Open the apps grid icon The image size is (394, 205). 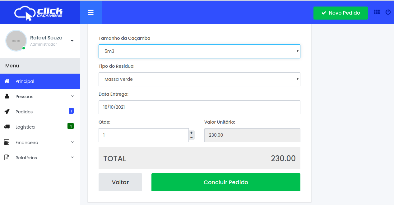coord(377,12)
